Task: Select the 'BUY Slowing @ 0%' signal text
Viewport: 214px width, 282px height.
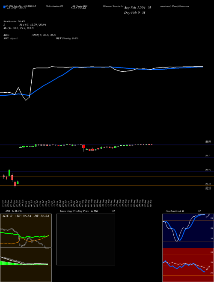Action: [x=67, y=38]
